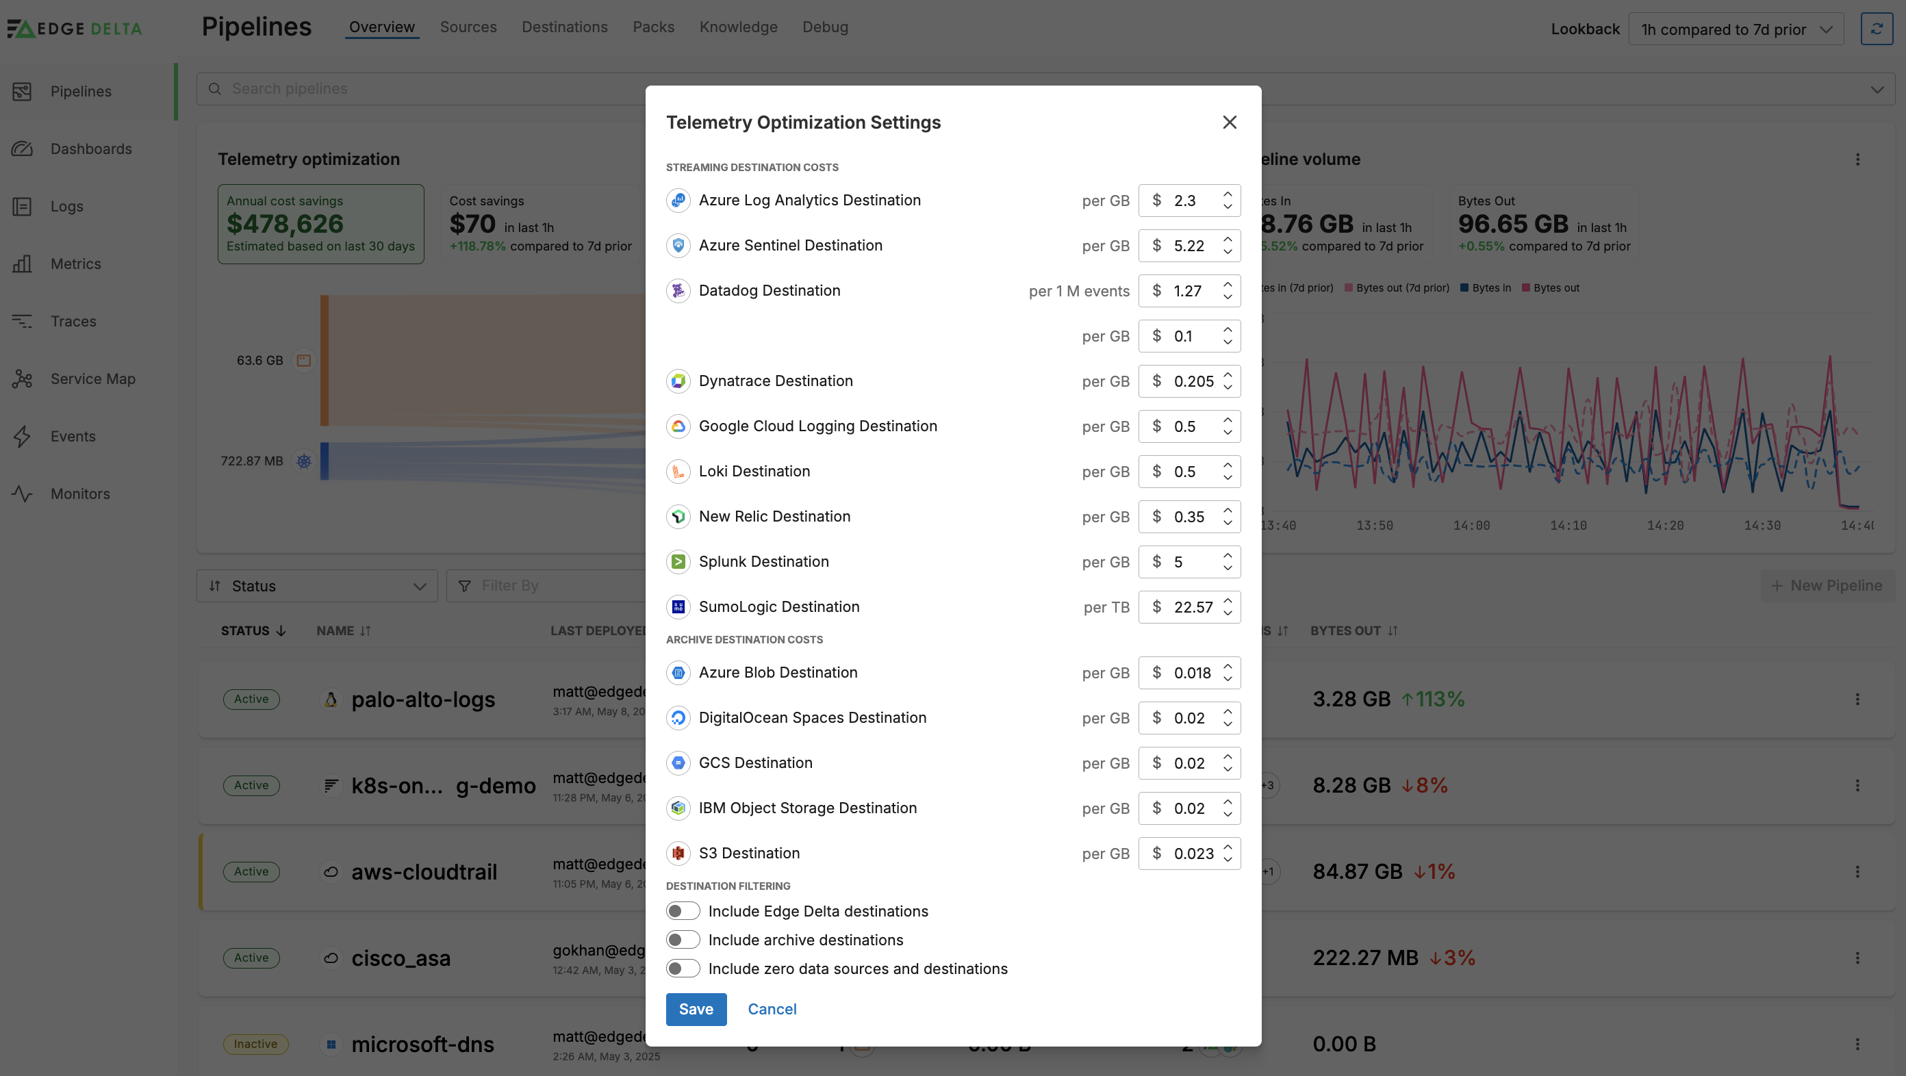Switch to the Destinations tab

point(565,27)
